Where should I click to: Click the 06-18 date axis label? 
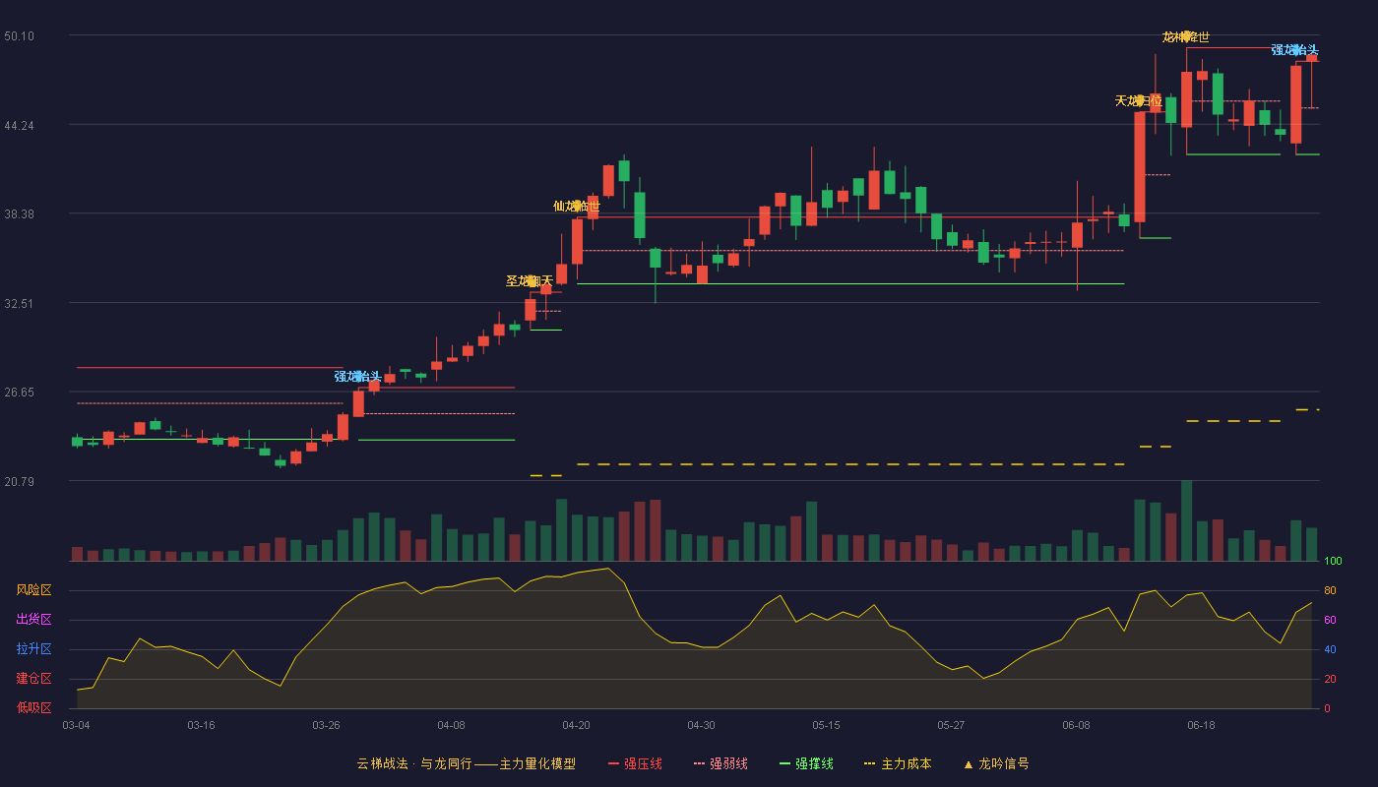tap(1201, 725)
